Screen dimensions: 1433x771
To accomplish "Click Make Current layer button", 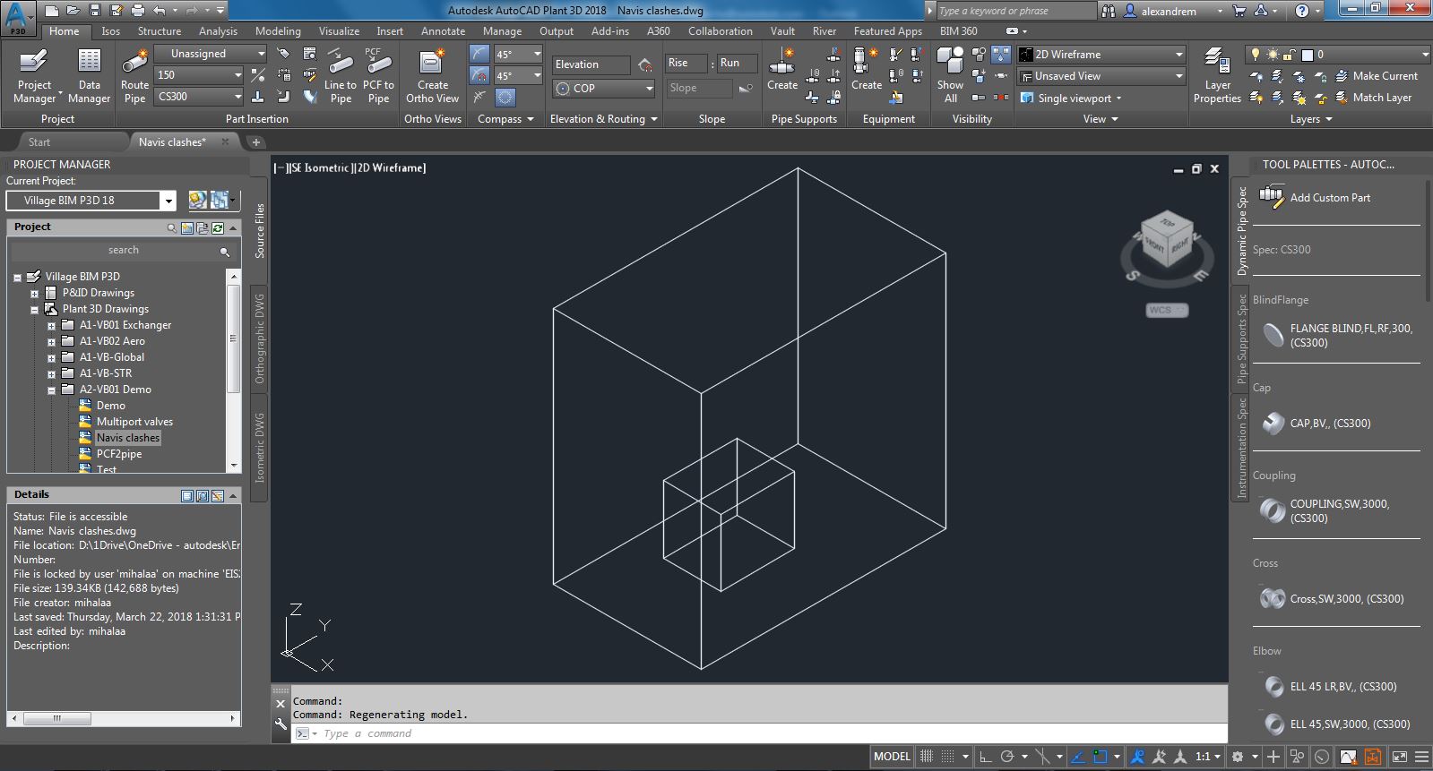I will click(x=1376, y=76).
